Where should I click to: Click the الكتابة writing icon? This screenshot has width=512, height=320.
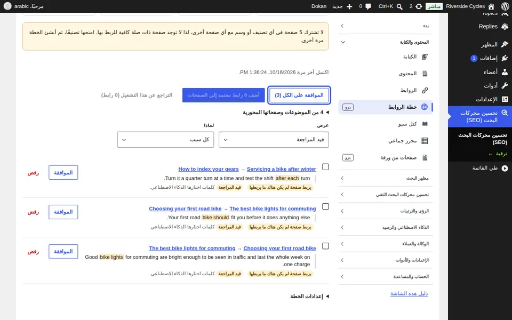[425, 57]
